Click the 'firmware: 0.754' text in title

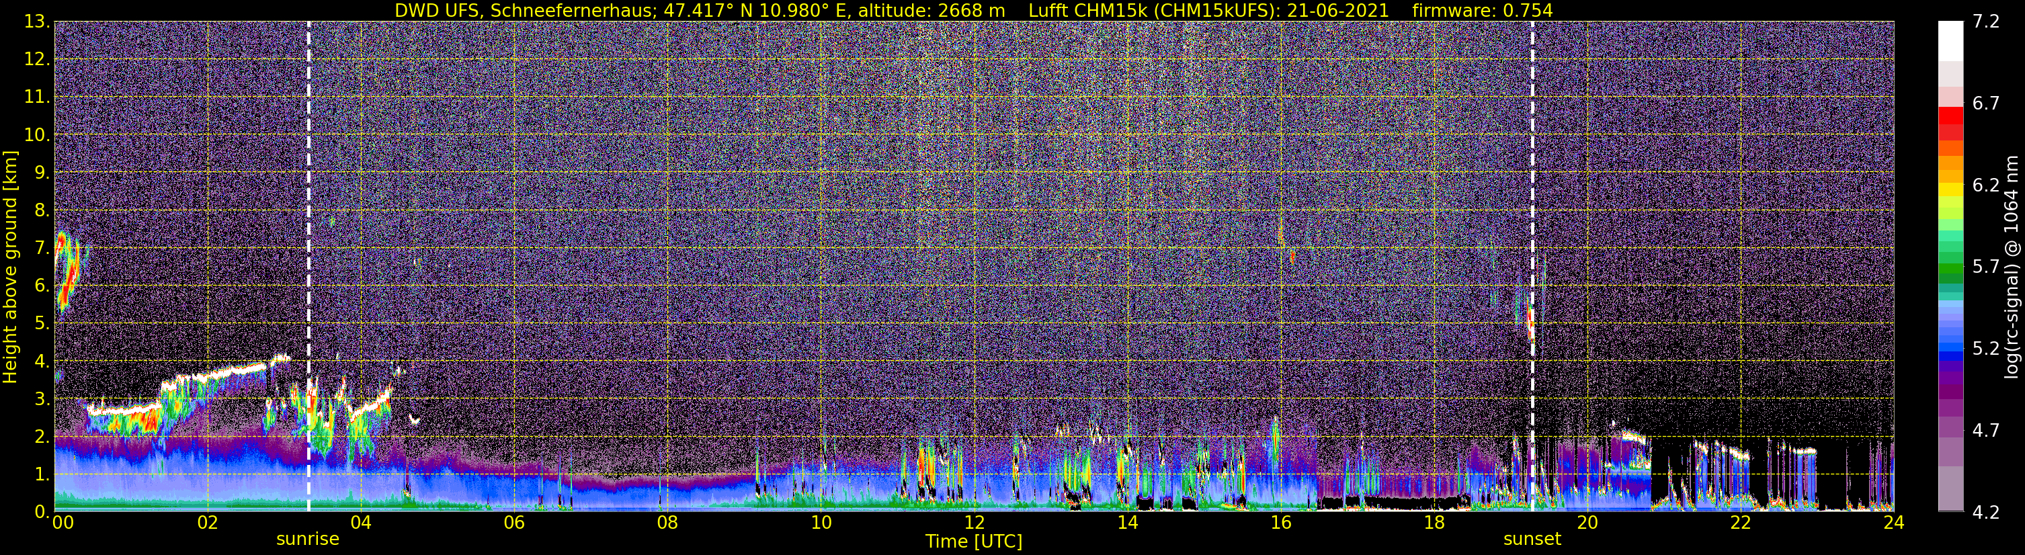[1482, 10]
